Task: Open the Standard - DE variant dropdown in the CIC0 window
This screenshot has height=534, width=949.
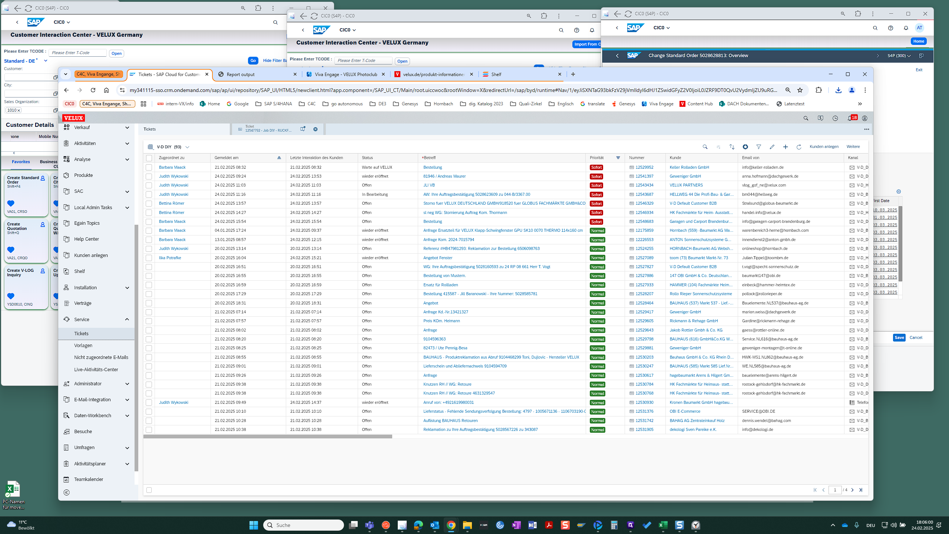Action: coord(46,61)
